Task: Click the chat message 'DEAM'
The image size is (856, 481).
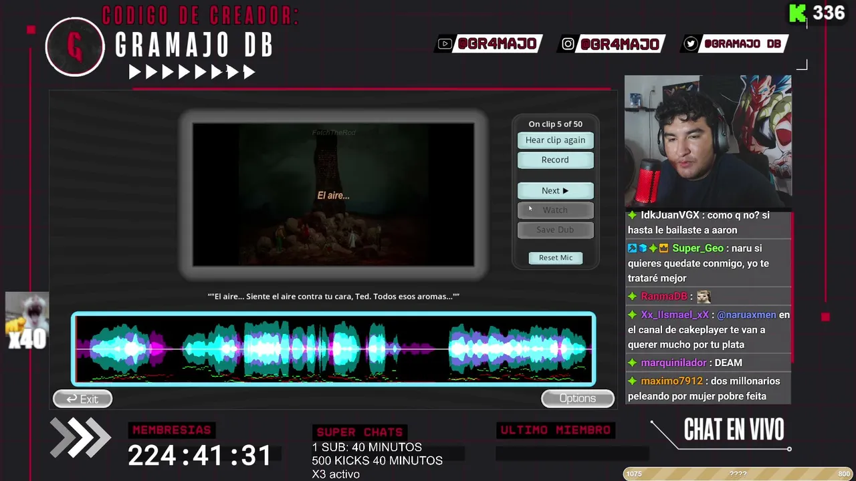Action: (x=728, y=363)
